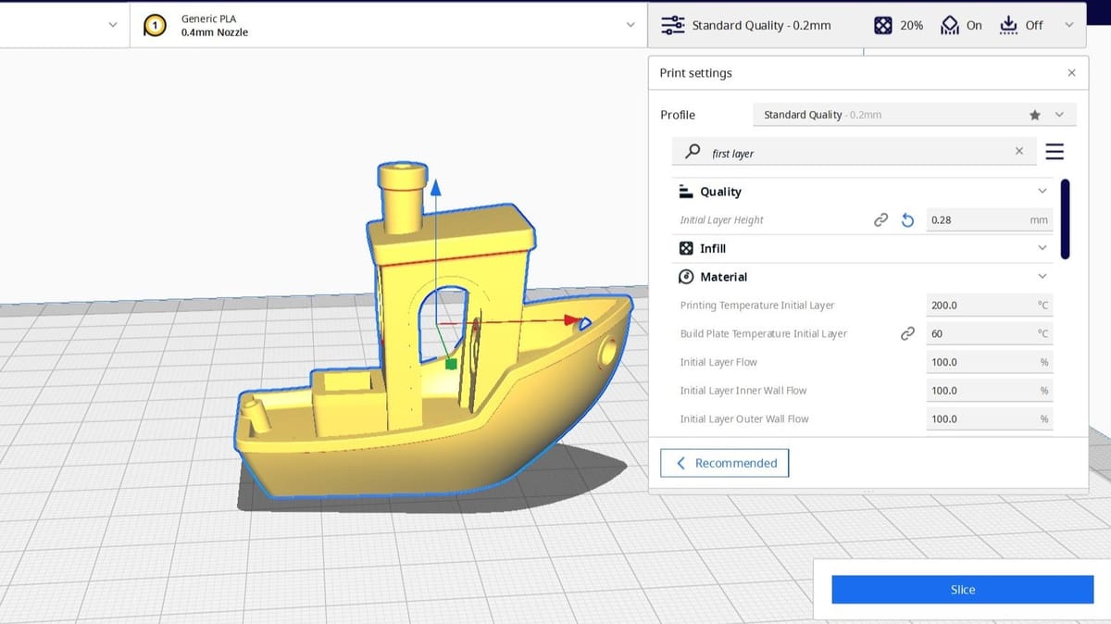Switch to Recommended settings mode
Image resolution: width=1111 pixels, height=624 pixels.
pyautogui.click(x=724, y=463)
